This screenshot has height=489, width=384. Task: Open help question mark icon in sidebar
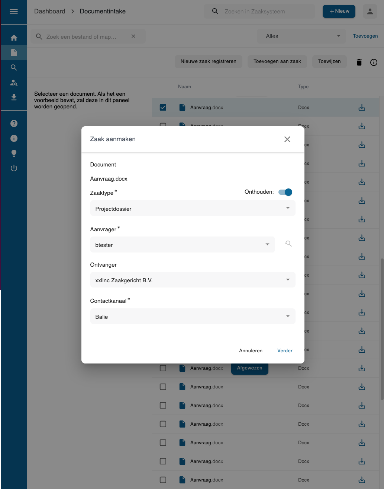[14, 124]
